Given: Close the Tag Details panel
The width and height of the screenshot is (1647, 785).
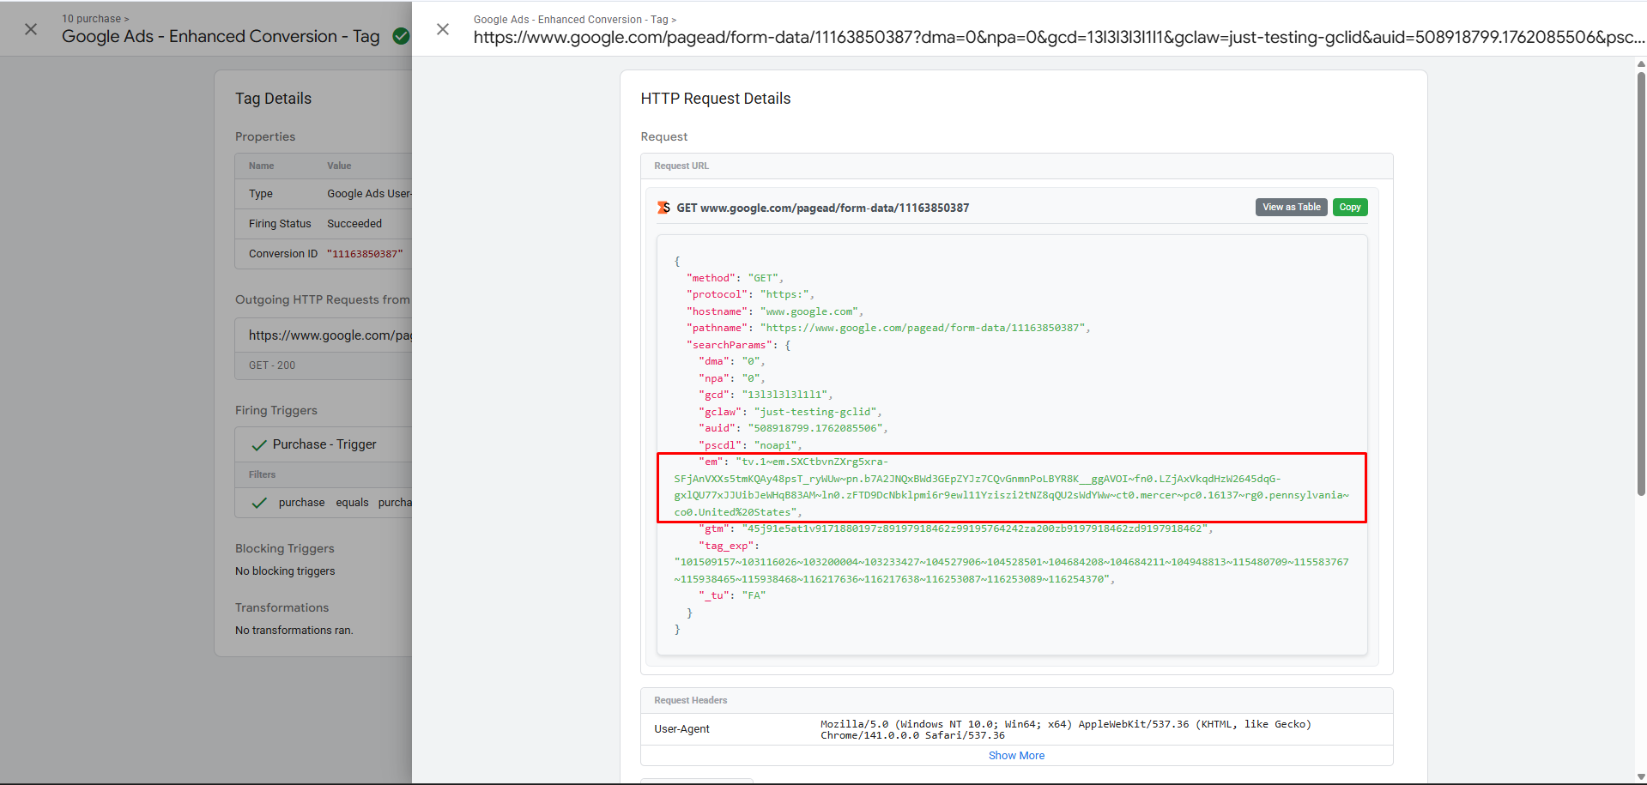Looking at the screenshot, I should click(31, 29).
